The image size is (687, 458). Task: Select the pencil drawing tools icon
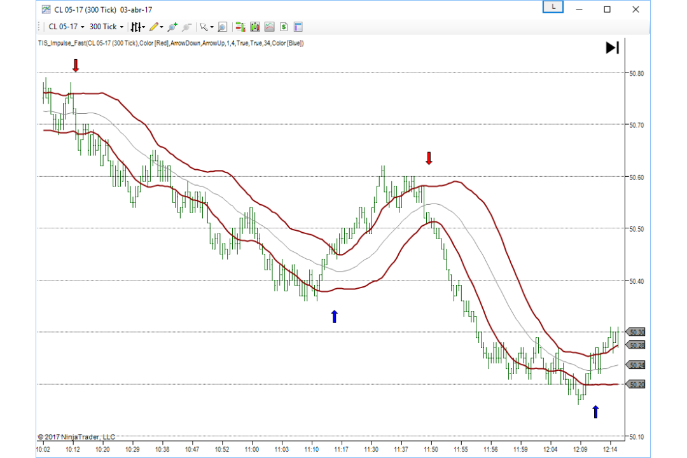[156, 27]
